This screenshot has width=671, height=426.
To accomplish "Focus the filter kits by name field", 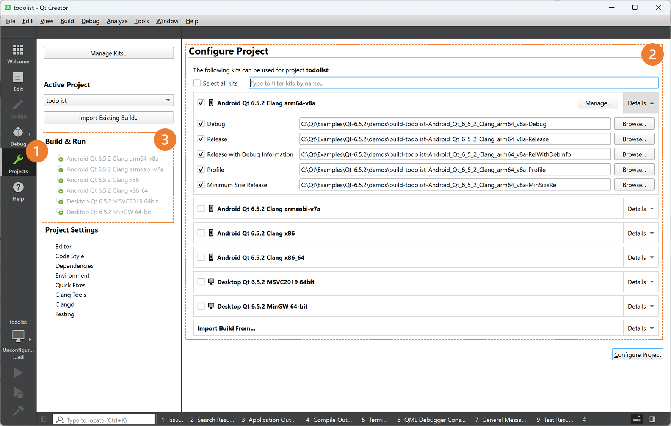I will 453,83.
